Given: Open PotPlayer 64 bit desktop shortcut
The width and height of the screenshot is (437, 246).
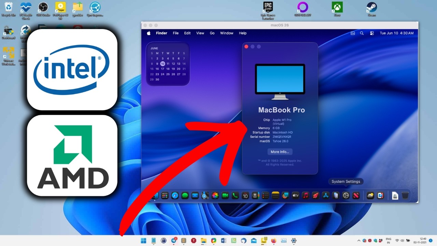Looking at the screenshot, I should click(x=60, y=10).
